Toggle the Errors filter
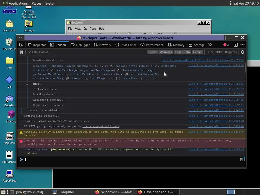 [152, 52]
